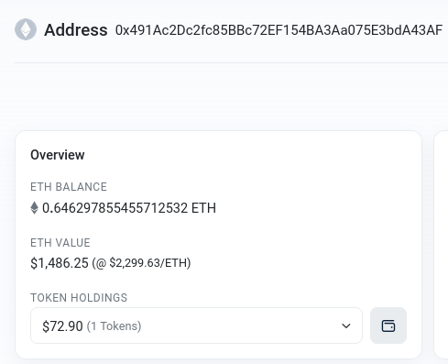
Task: Open the $72.90 token holdings dropdown
Action: point(196,325)
